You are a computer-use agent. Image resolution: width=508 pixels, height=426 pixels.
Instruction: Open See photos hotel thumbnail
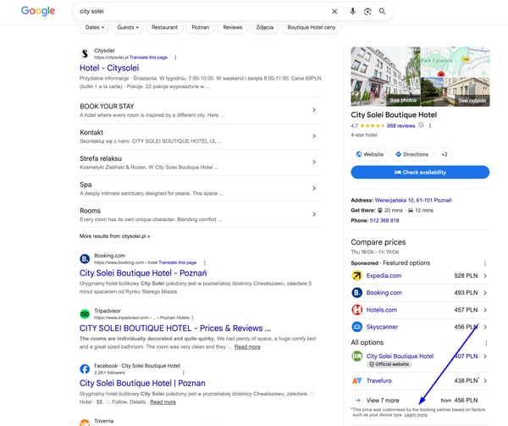click(x=385, y=76)
